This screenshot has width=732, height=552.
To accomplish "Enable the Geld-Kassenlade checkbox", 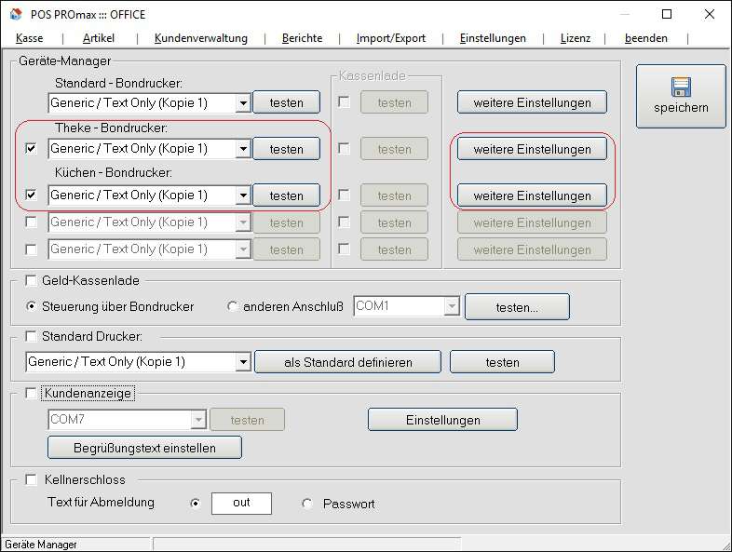I will pos(31,280).
